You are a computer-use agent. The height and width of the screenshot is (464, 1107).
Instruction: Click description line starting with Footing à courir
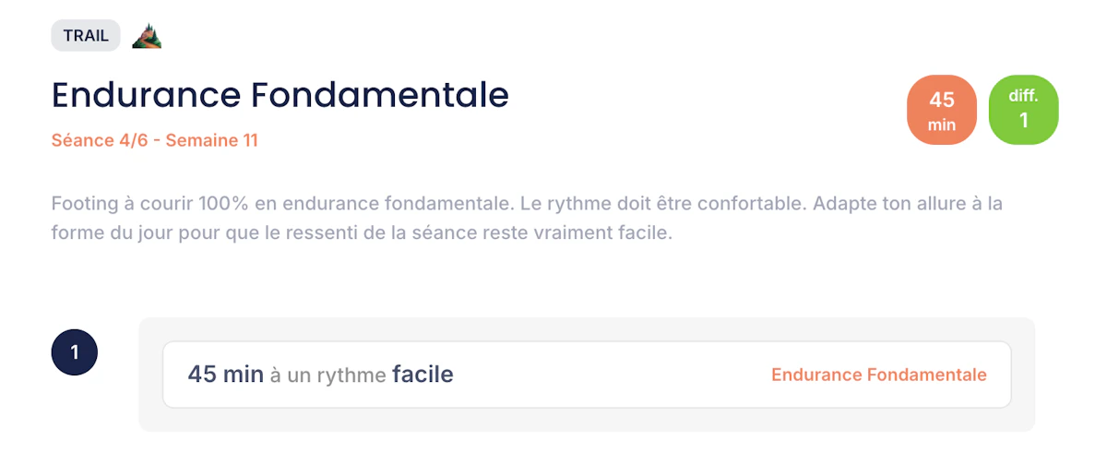tap(277, 203)
